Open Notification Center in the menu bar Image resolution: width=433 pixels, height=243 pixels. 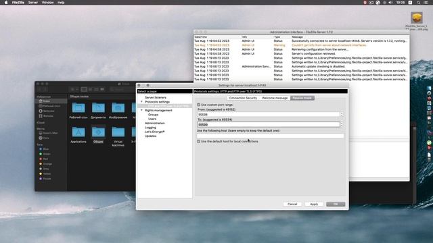[x=426, y=3]
